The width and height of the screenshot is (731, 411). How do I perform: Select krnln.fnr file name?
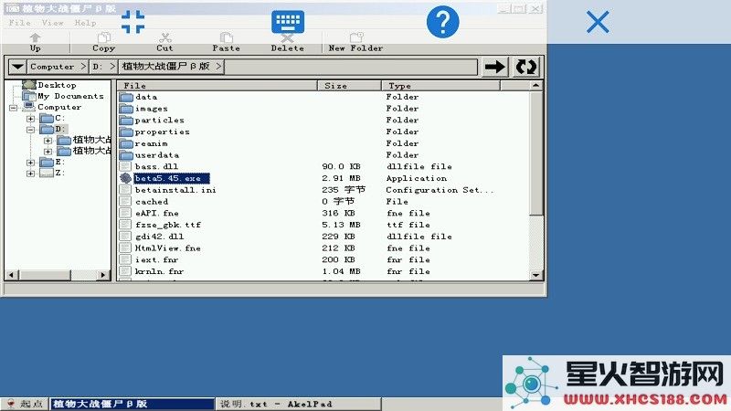point(159,271)
